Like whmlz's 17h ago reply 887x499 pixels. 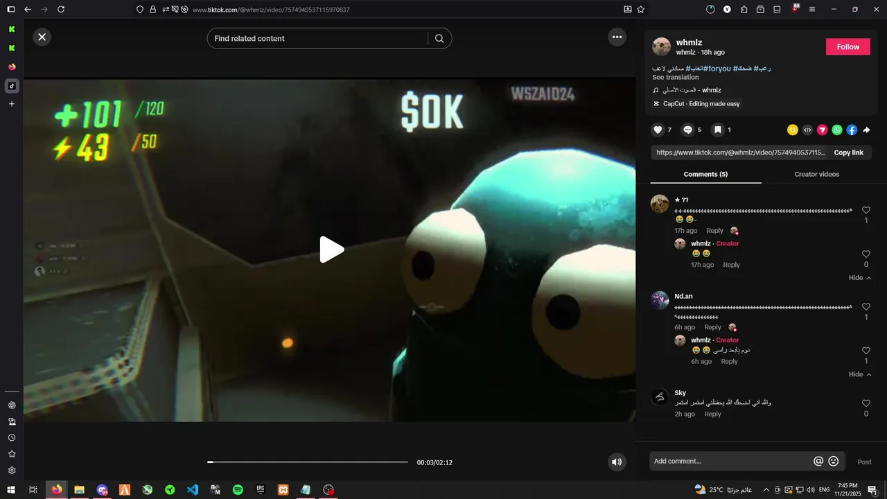tap(866, 254)
